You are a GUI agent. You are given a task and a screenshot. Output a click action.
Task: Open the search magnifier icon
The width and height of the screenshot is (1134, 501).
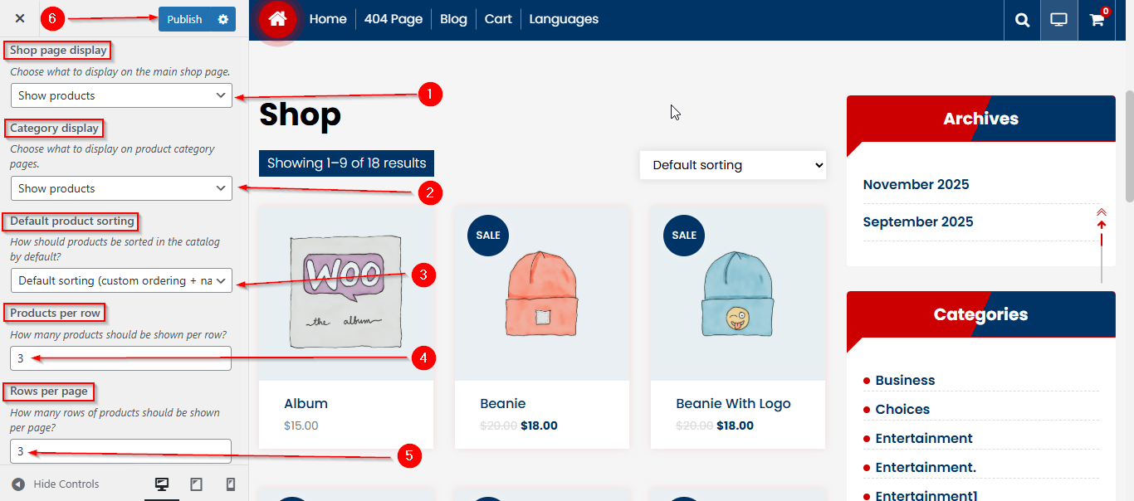pos(1022,20)
